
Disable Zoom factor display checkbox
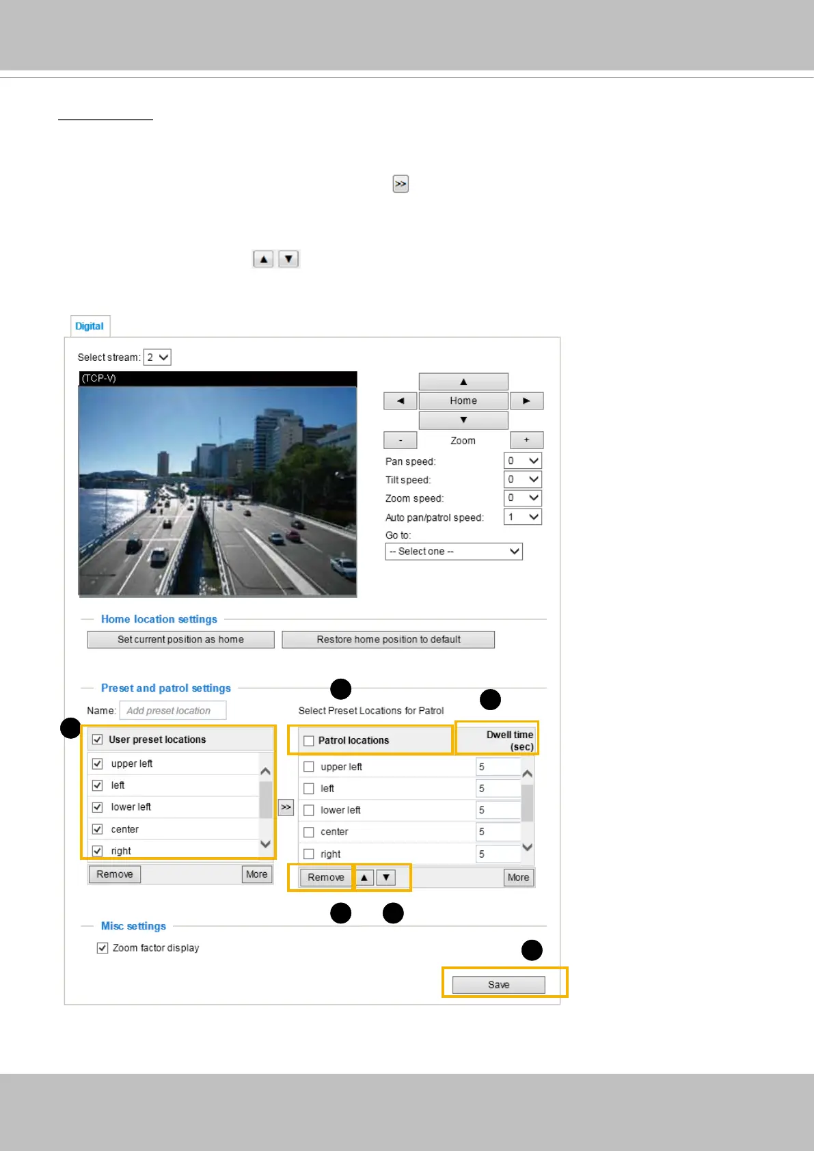click(x=103, y=948)
